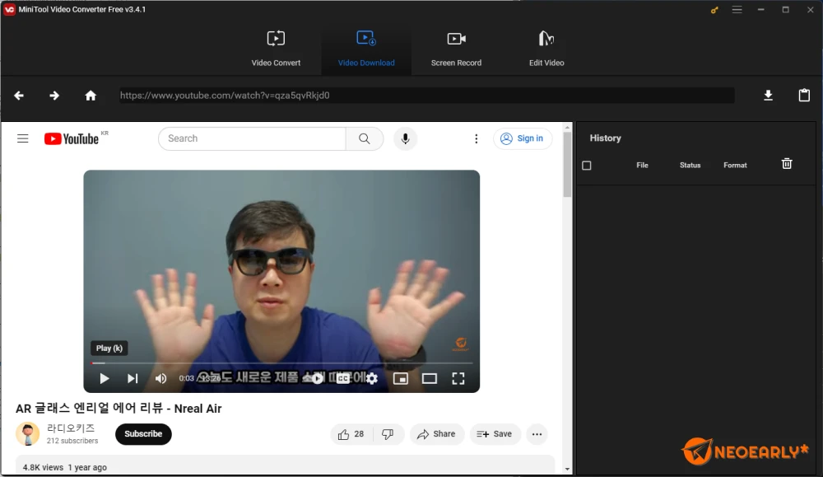Open the 라디오키즈 channel avatar
The image size is (823, 477).
point(28,434)
